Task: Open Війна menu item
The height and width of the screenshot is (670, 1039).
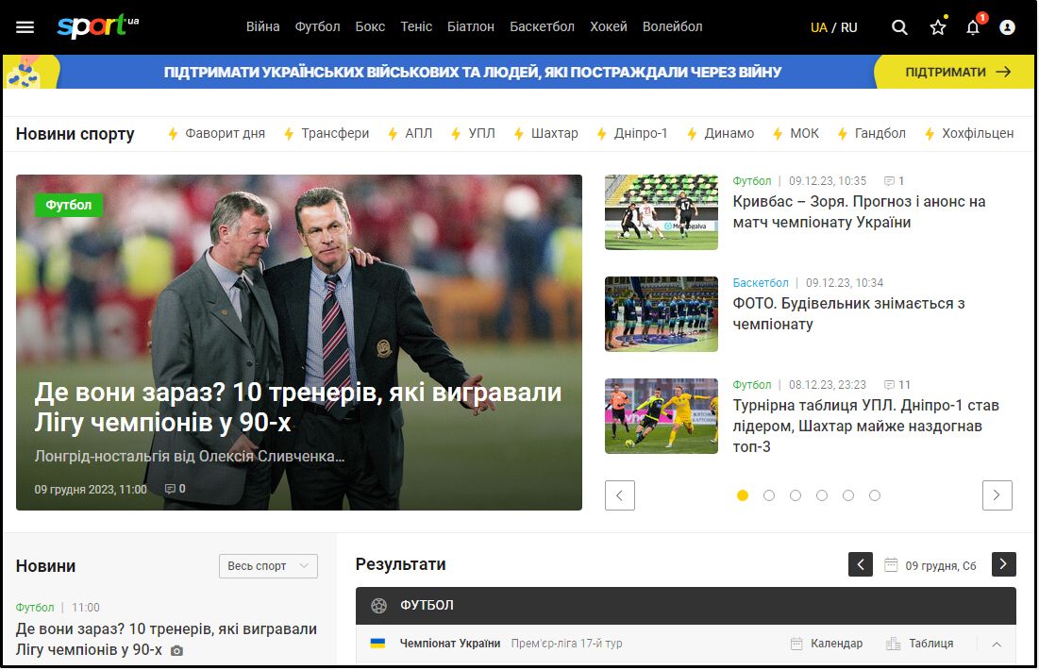Action: pos(262,26)
